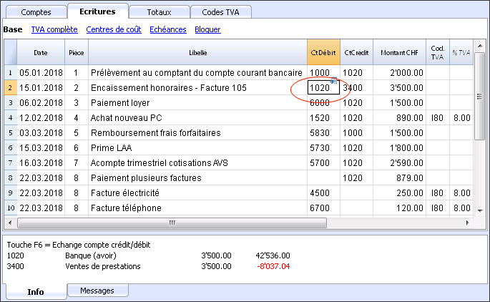Click the Montant CHF column header

click(399, 52)
